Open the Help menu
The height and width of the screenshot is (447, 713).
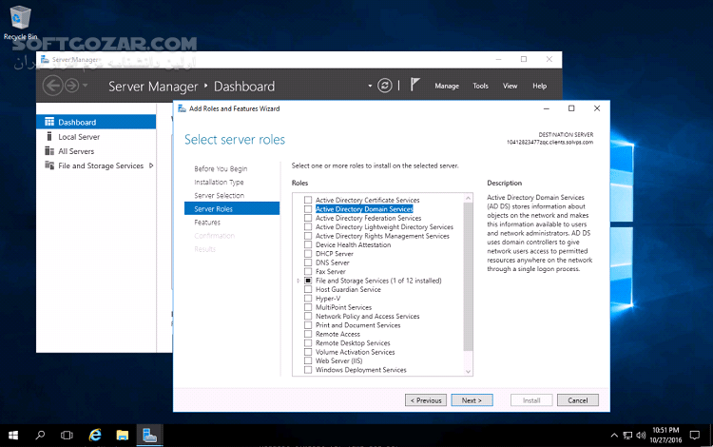tap(539, 86)
